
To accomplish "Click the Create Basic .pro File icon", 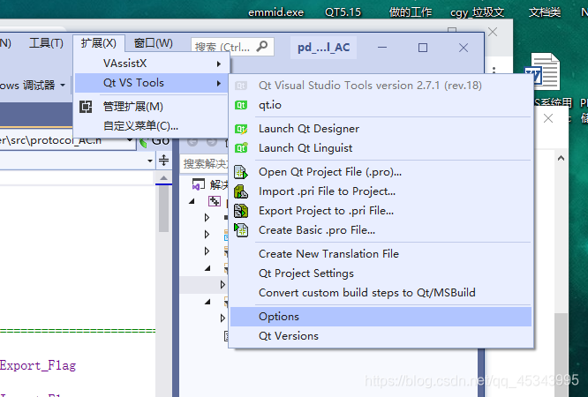I will point(241,229).
